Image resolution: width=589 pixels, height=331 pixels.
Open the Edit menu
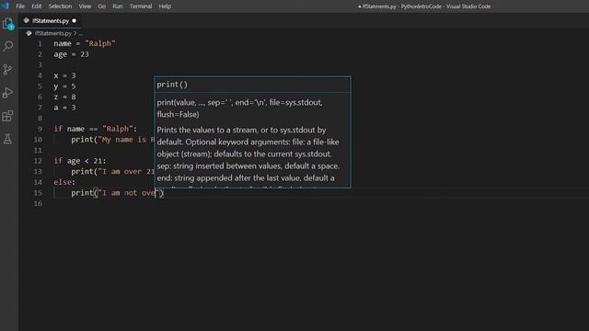click(x=37, y=6)
